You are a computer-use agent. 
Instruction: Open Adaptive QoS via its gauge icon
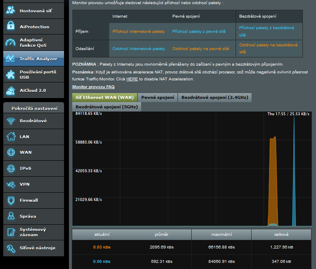point(11,42)
